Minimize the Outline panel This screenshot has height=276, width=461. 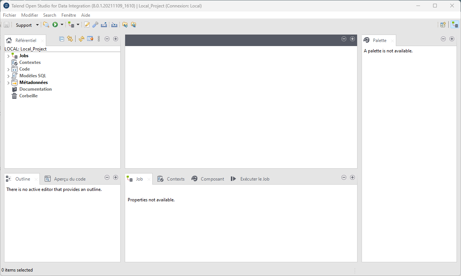(x=107, y=177)
